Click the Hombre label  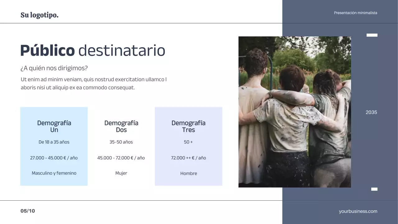189,173
